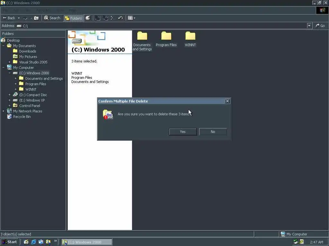Screen dimensions: 329x246
Task: Expand My Network Places node
Action: pos(3,111)
